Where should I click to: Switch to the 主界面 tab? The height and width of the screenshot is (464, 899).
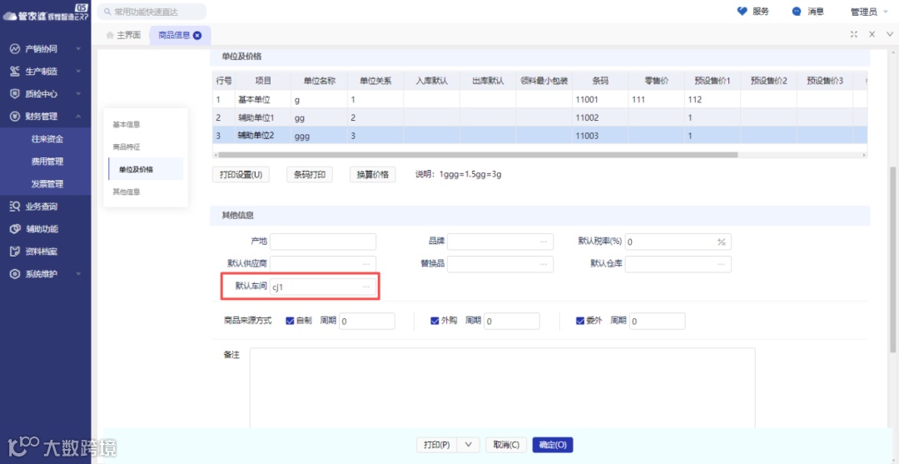123,35
